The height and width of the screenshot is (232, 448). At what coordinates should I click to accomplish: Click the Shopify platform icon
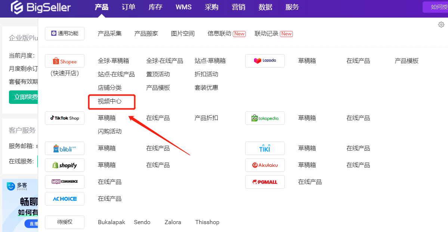pyautogui.click(x=64, y=165)
